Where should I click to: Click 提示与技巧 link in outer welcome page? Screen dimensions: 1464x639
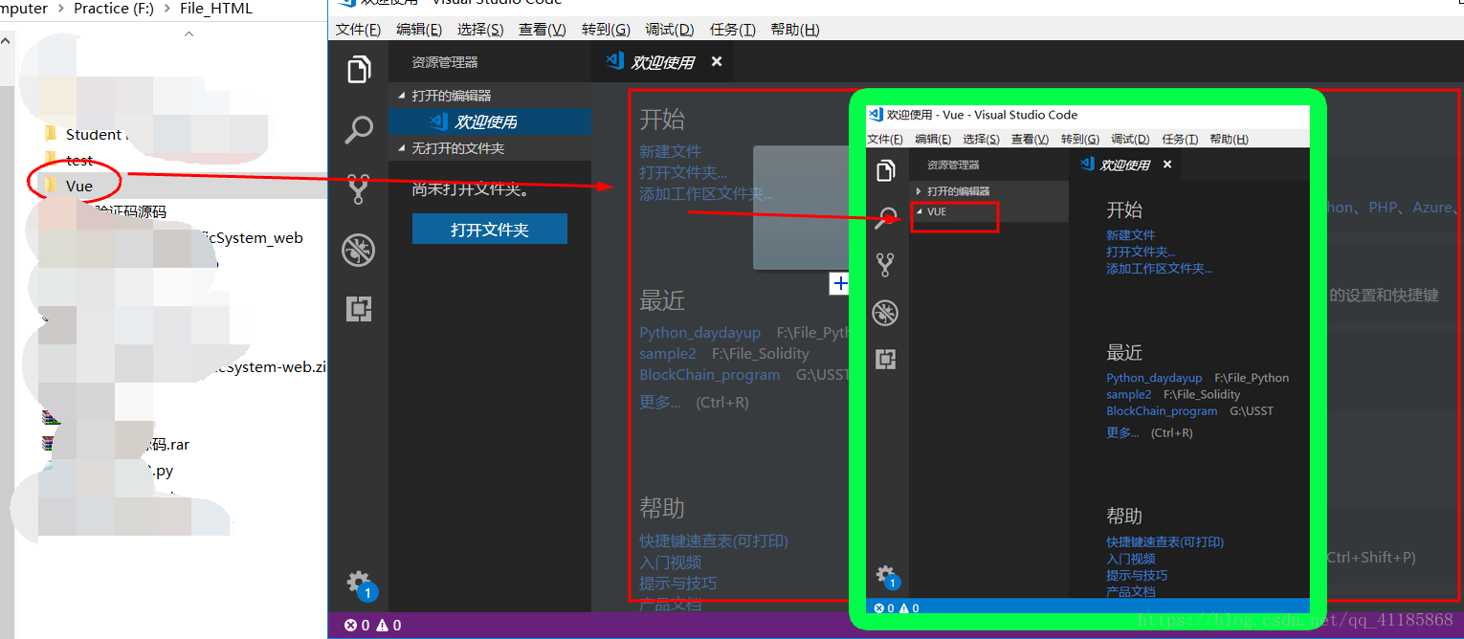(x=677, y=584)
